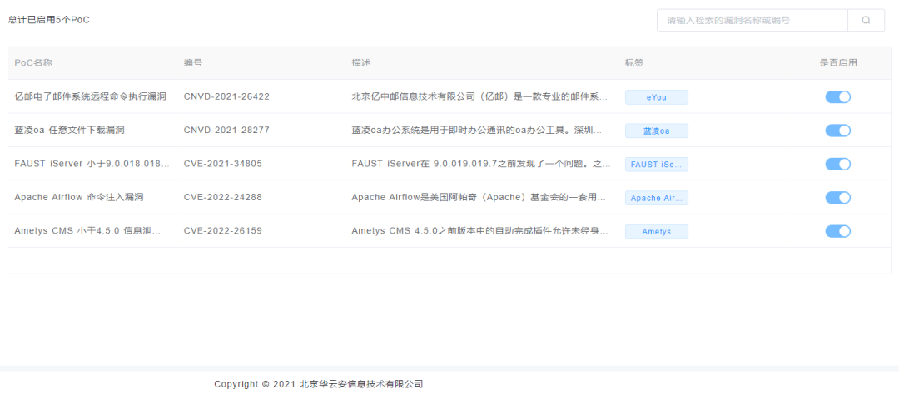The width and height of the screenshot is (899, 394).
Task: Open the FAUST iSe... tag
Action: (x=657, y=165)
